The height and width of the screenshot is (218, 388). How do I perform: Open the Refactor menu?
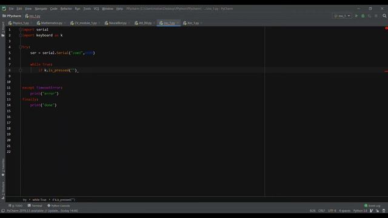(66, 8)
